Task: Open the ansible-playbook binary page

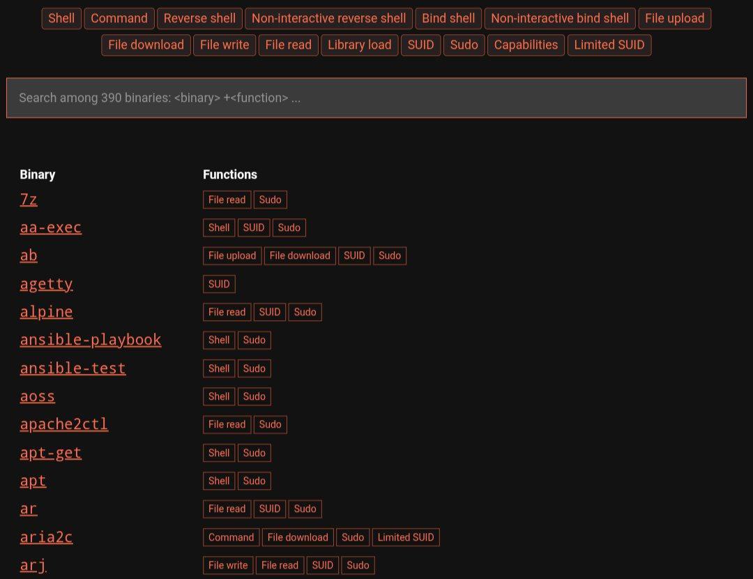Action: [x=91, y=340]
